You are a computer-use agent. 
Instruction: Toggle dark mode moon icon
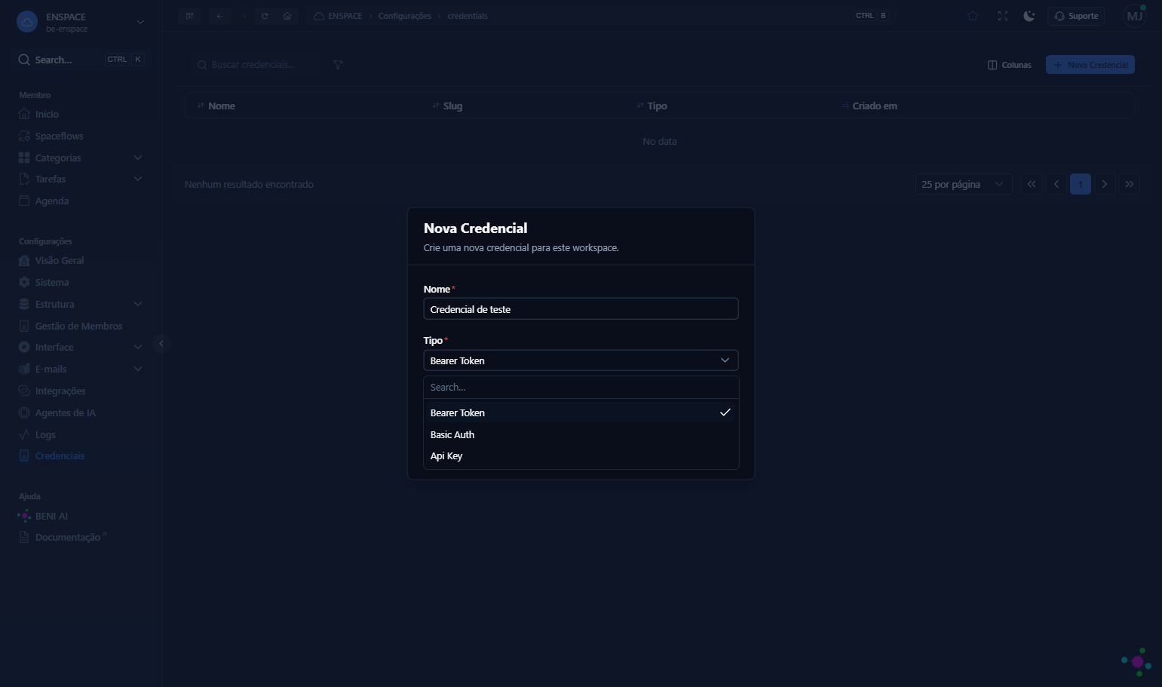coord(1029,16)
